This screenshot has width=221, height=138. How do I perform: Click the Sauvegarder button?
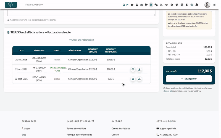(189, 79)
